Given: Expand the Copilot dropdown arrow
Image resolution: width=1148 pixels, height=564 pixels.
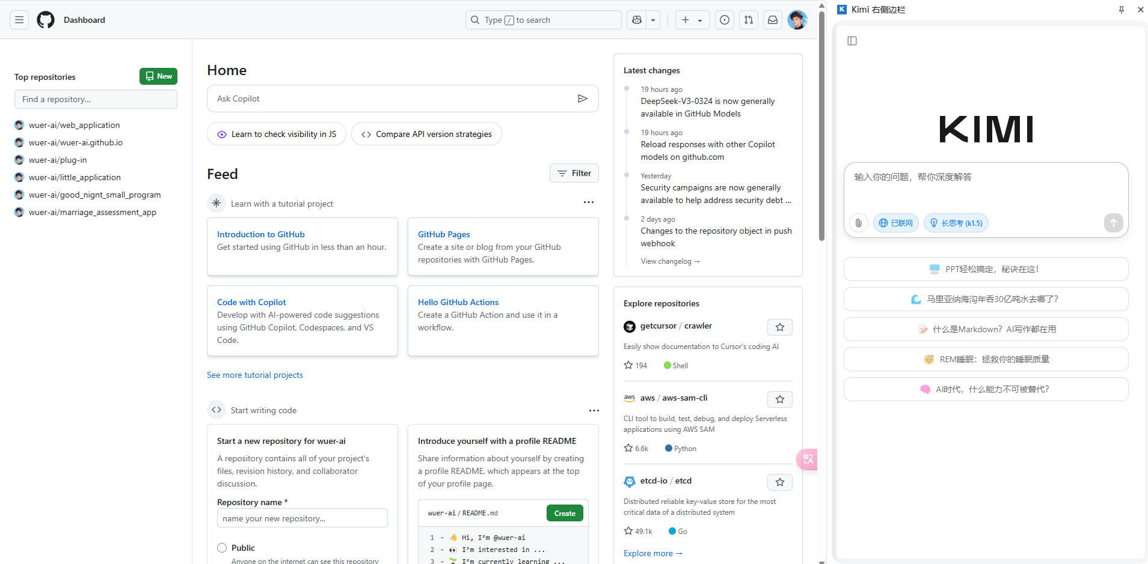Looking at the screenshot, I should coord(653,20).
